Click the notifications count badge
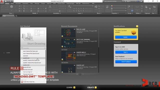 137,26
